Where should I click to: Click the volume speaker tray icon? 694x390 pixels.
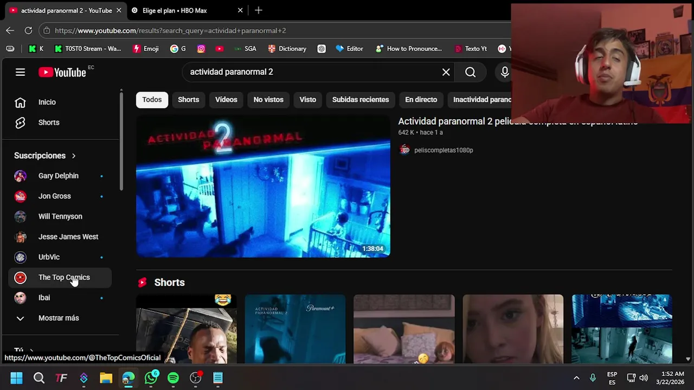(x=644, y=378)
